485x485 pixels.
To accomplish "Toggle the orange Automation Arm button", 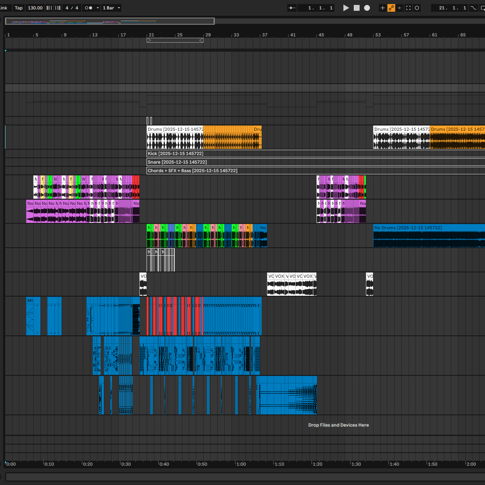I will click(x=391, y=8).
